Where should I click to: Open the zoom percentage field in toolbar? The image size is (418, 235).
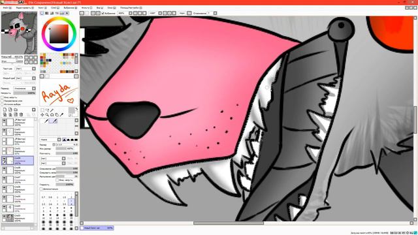pos(122,13)
